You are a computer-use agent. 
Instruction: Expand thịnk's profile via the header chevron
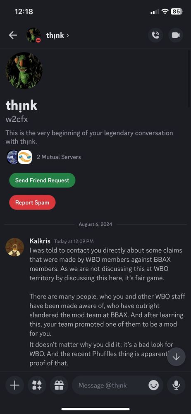(x=68, y=35)
